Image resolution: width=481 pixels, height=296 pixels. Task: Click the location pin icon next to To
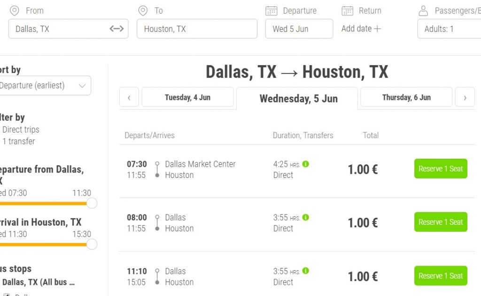pyautogui.click(x=142, y=10)
